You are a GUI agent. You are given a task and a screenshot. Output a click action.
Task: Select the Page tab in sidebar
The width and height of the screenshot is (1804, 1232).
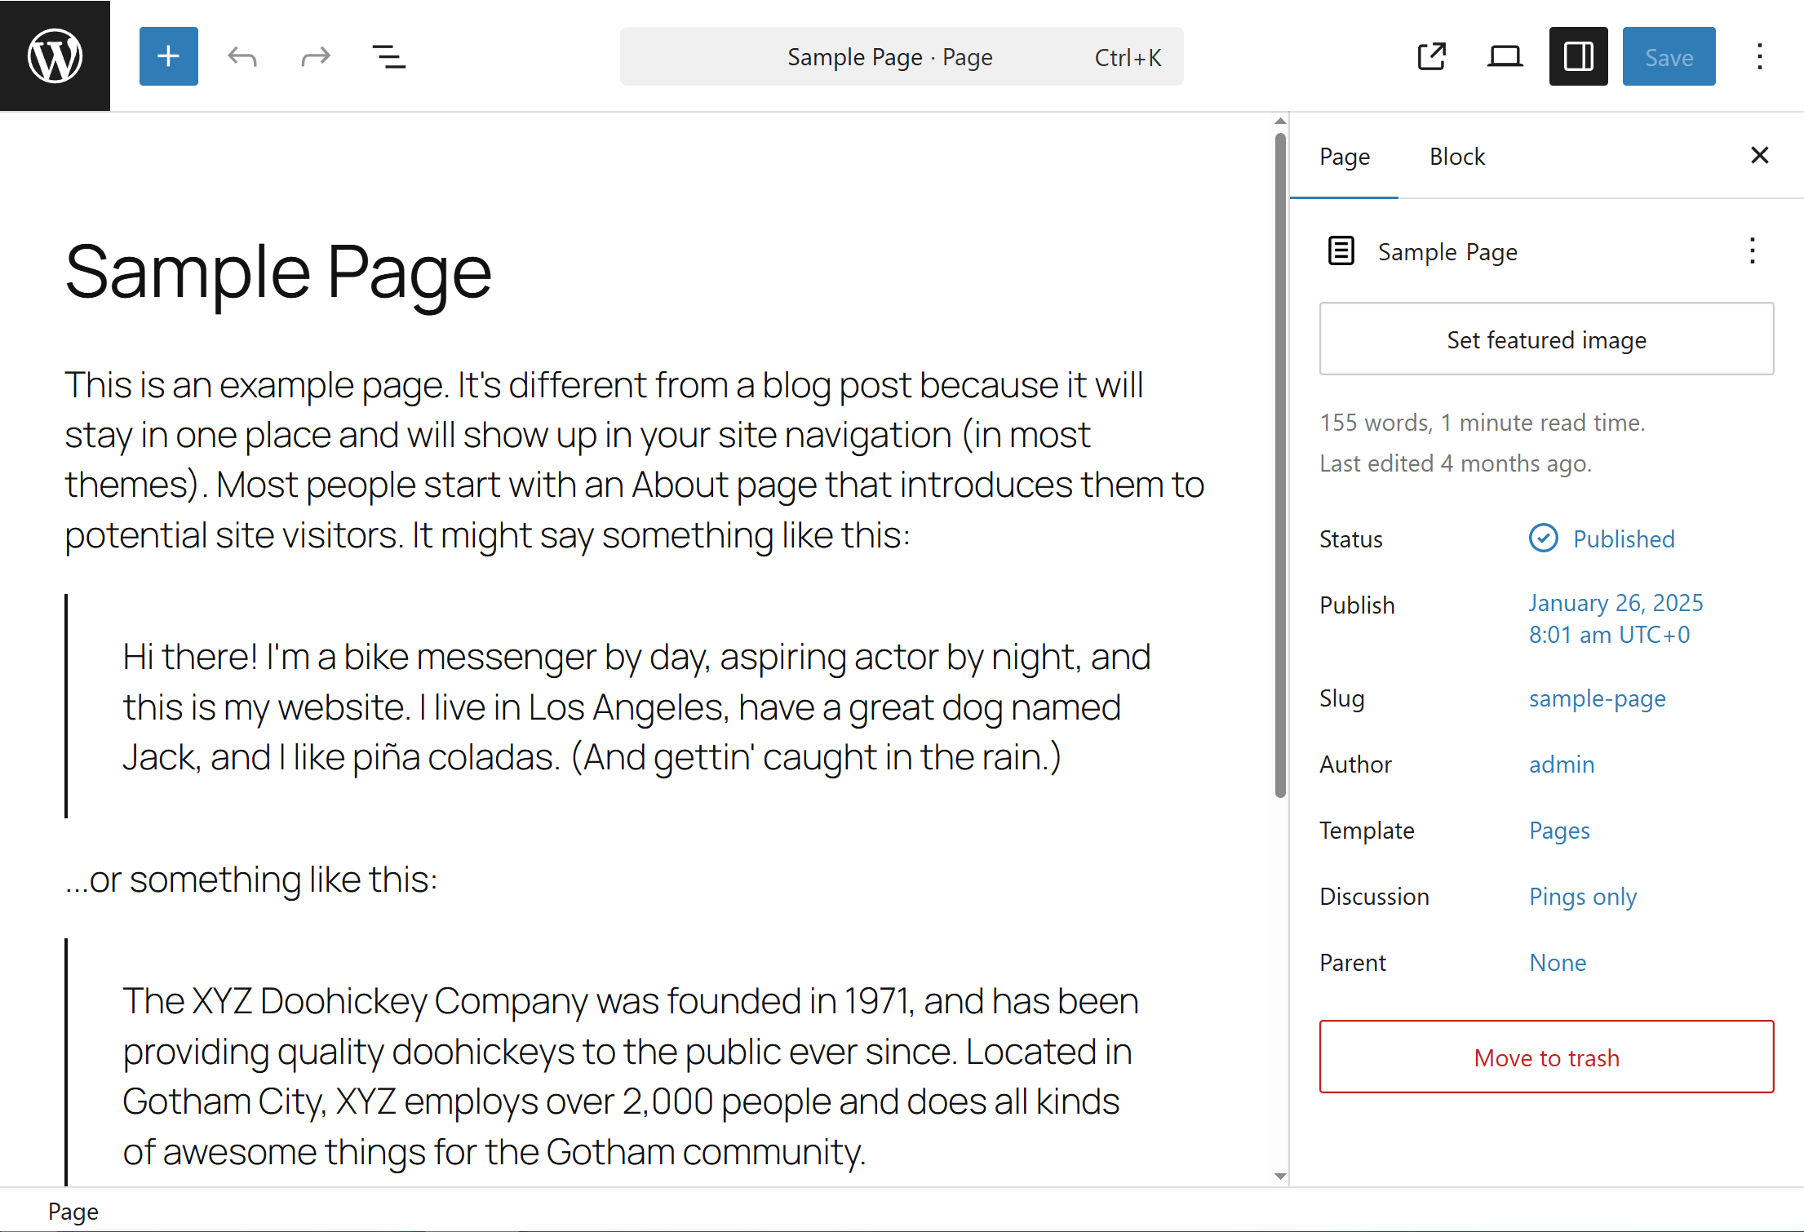[1344, 157]
